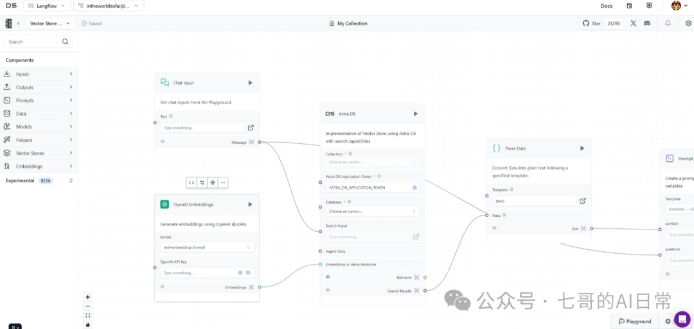Open the text-embedding-3-small Model dropdown
The height and width of the screenshot is (329, 694).
[207, 247]
